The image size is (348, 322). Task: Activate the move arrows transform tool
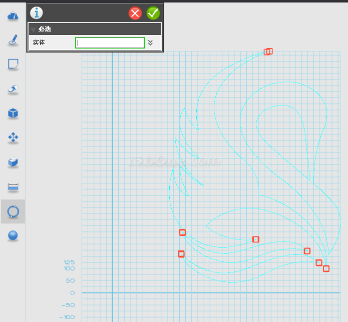pyautogui.click(x=13, y=138)
